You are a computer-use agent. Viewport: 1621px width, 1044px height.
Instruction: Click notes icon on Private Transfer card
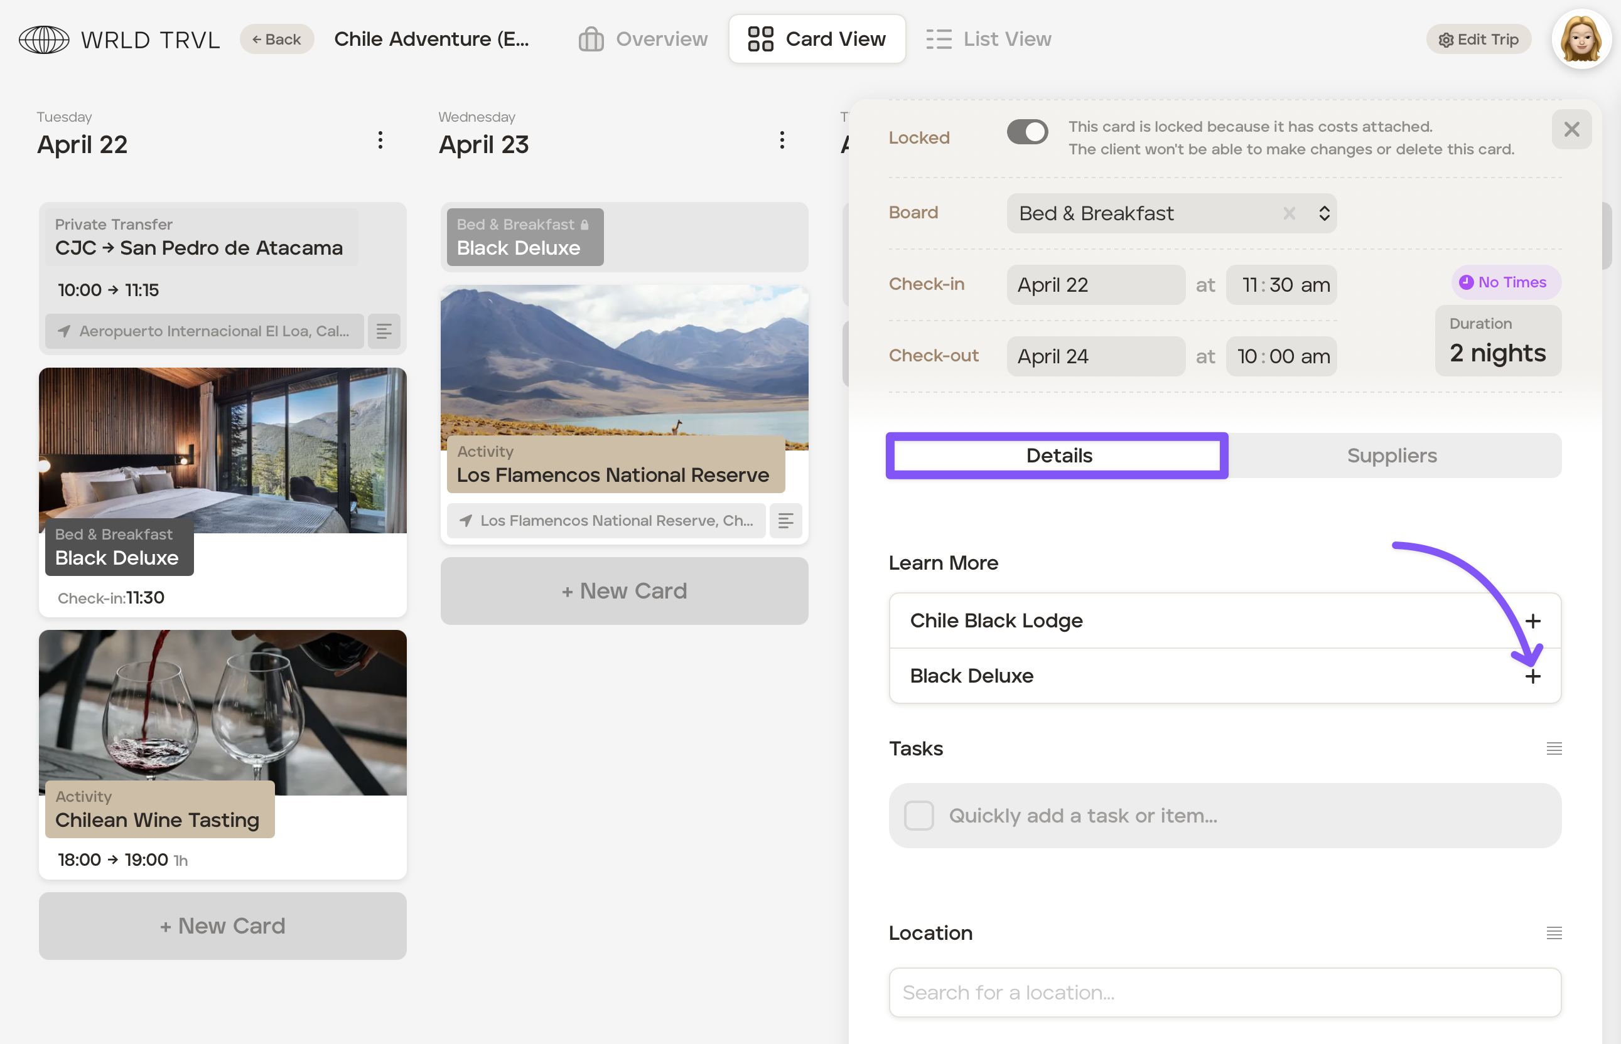point(384,331)
